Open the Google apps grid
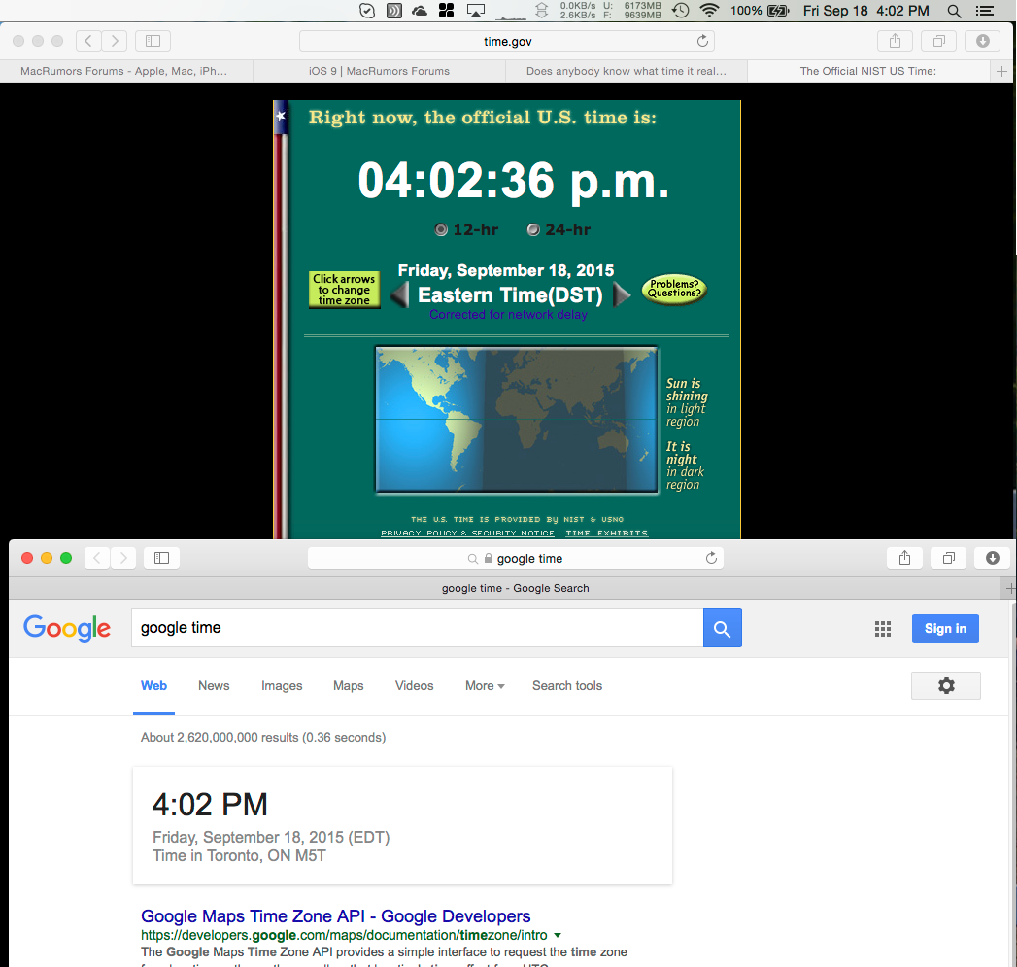This screenshot has width=1017, height=967. pyautogui.click(x=883, y=628)
